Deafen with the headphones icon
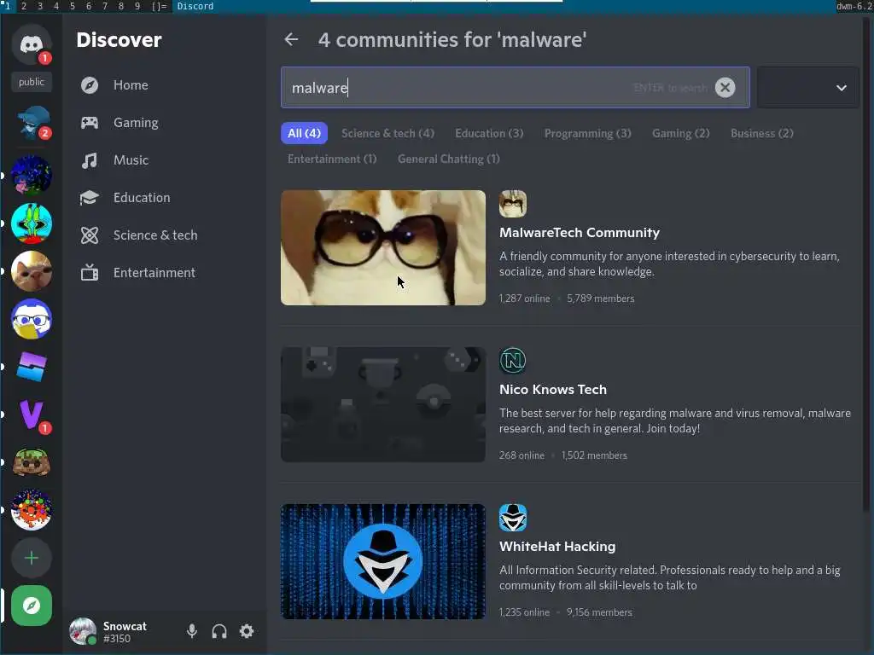 pyautogui.click(x=219, y=631)
